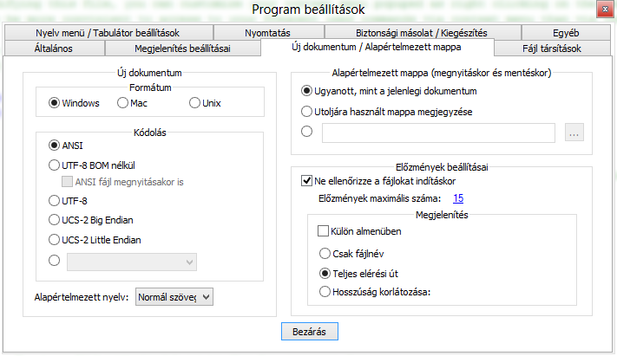
Task: Go to the Fájl társítások tab
Action: click(x=552, y=49)
